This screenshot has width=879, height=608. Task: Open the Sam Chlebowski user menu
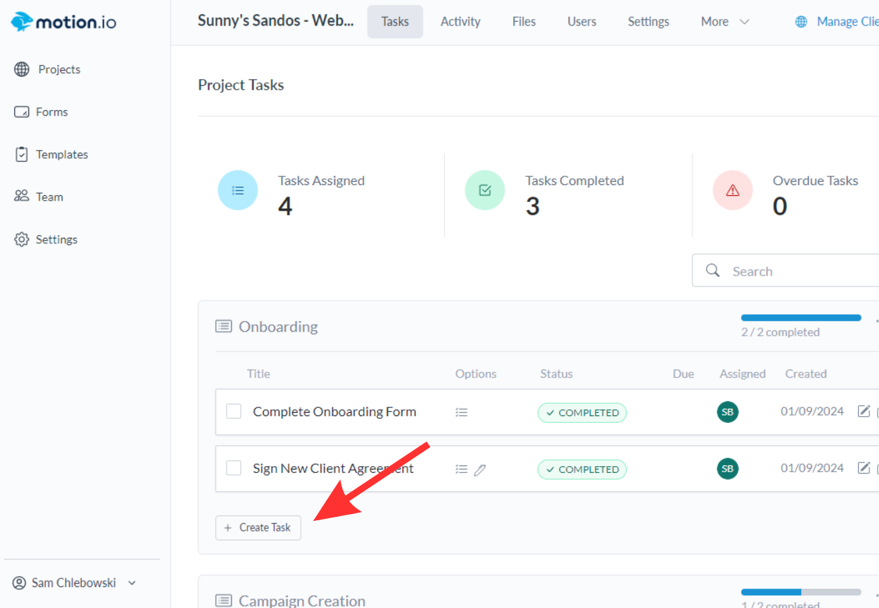[x=74, y=582]
